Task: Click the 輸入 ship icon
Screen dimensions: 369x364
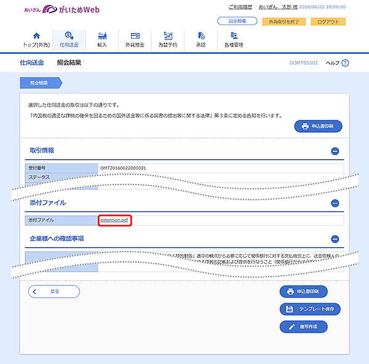Action: (102, 36)
